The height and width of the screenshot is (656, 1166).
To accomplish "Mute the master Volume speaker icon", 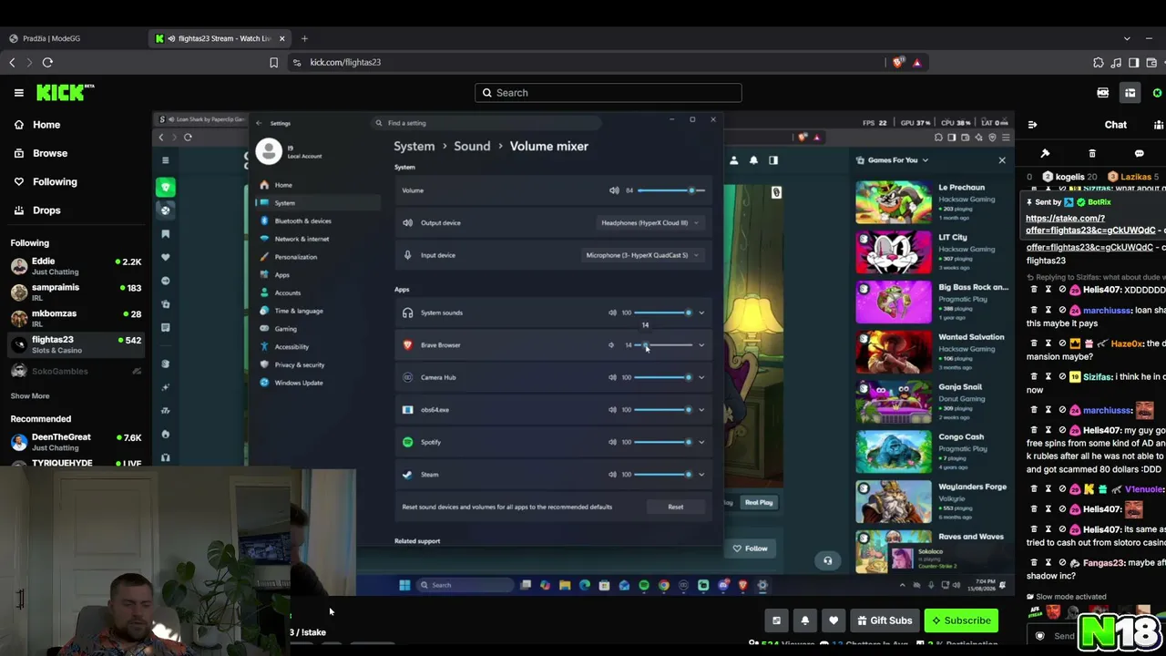I will (614, 190).
